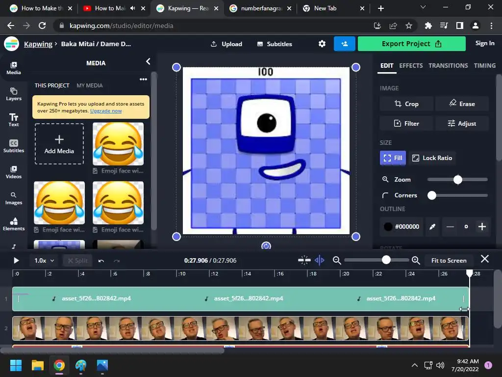Click the Kapwing breadcrumb link
The height and width of the screenshot is (377, 502).
point(38,44)
